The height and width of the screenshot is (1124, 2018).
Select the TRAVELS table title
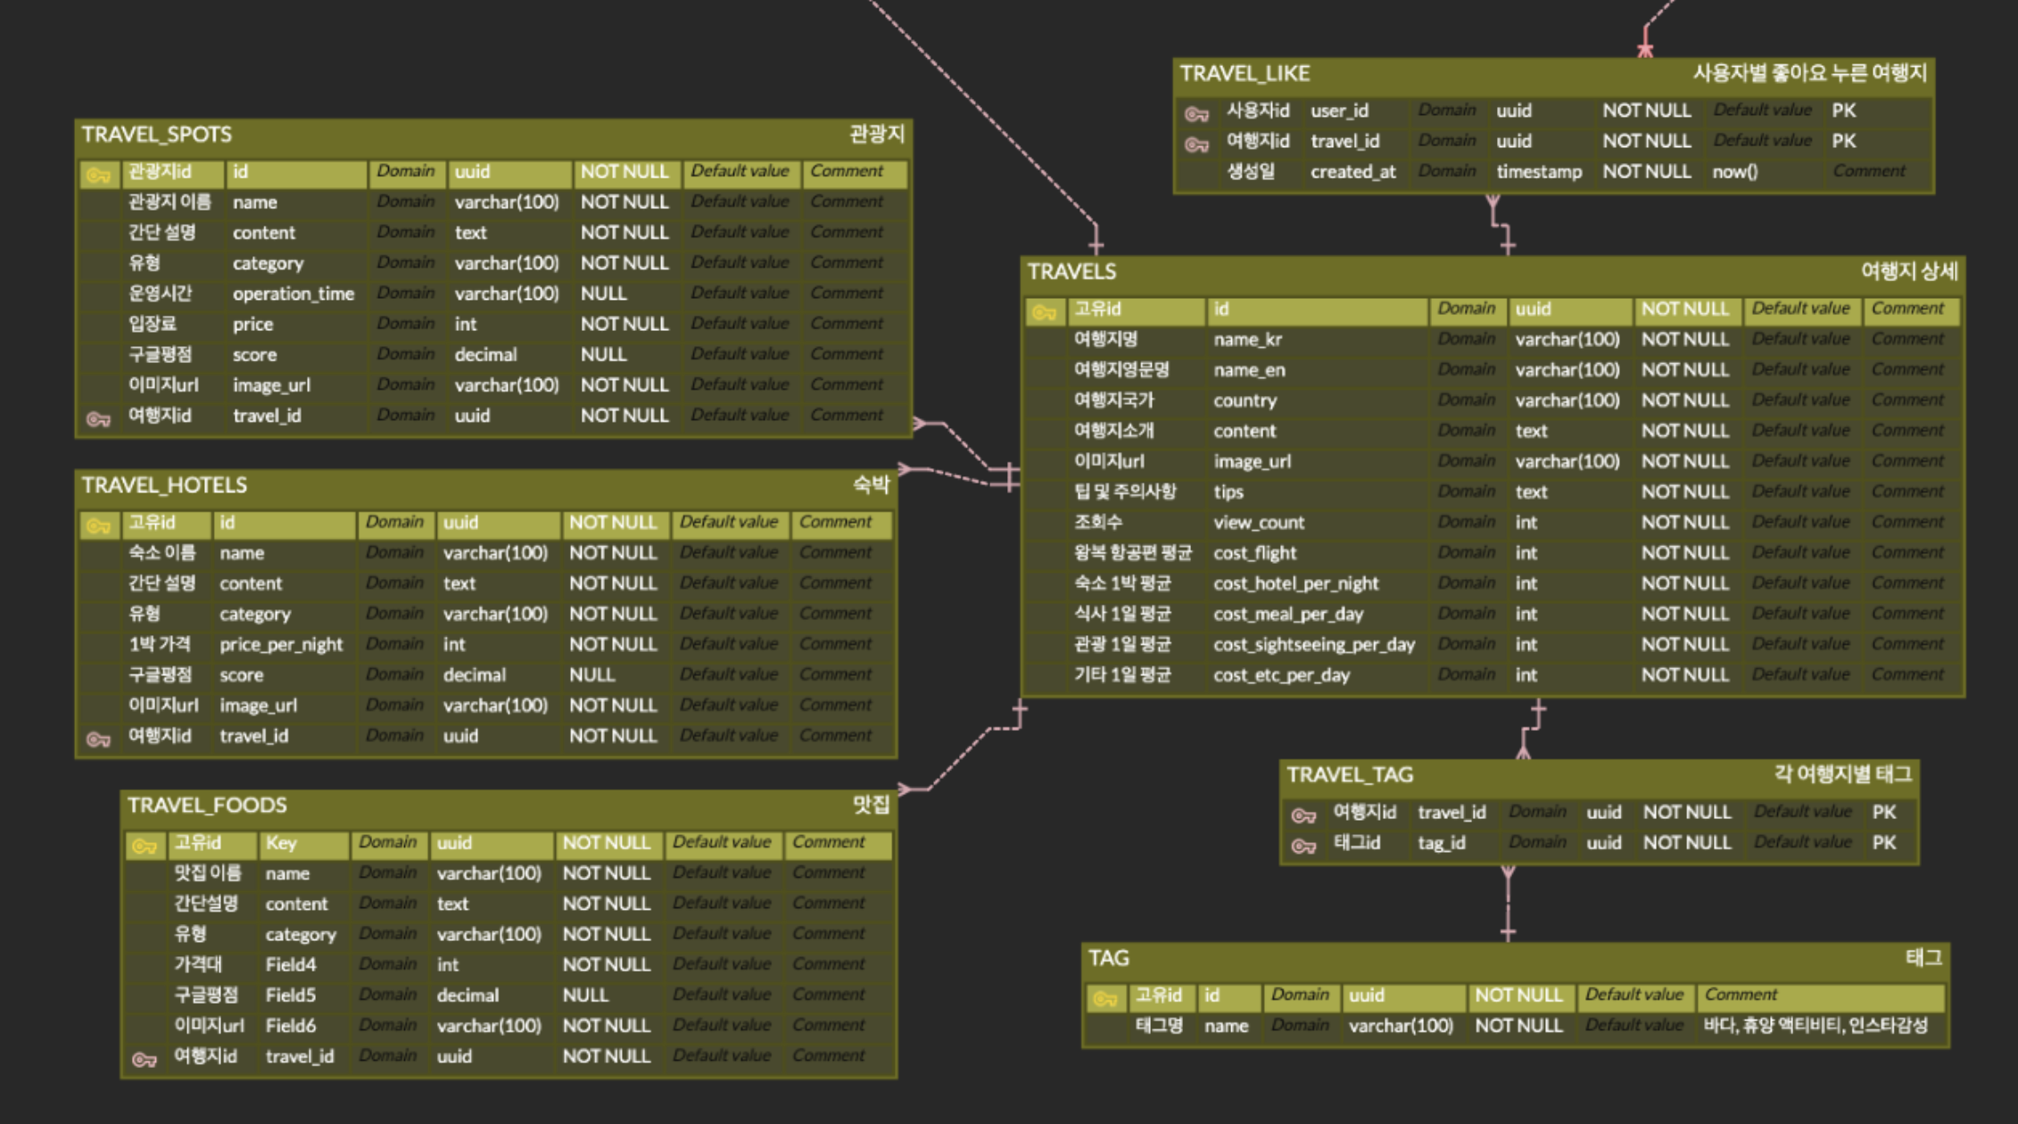pos(1071,271)
